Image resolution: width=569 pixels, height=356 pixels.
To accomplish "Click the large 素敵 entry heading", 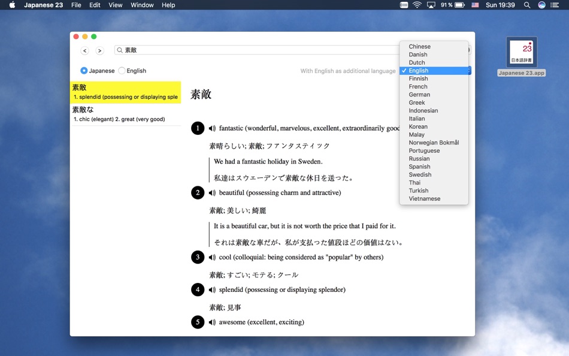I will [201, 95].
